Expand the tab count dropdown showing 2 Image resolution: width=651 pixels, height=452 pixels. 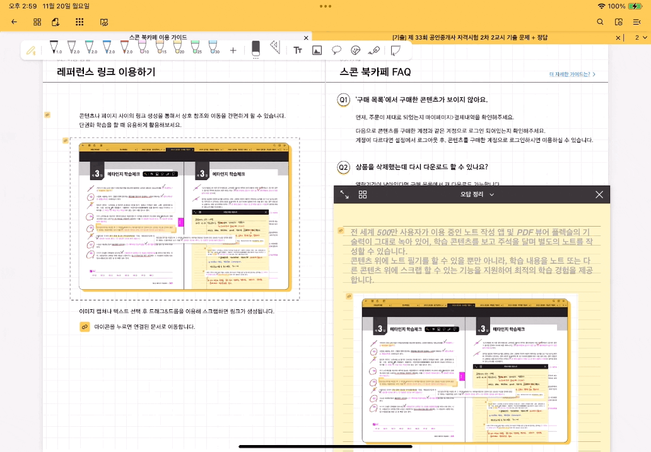[x=641, y=37]
